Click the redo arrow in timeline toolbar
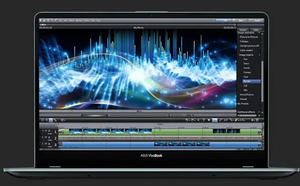Image resolution: width=300 pixels, height=186 pixels. point(192,120)
